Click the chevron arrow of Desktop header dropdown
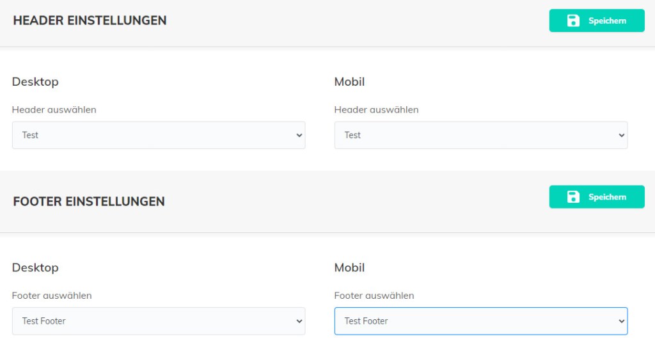 pyautogui.click(x=299, y=136)
